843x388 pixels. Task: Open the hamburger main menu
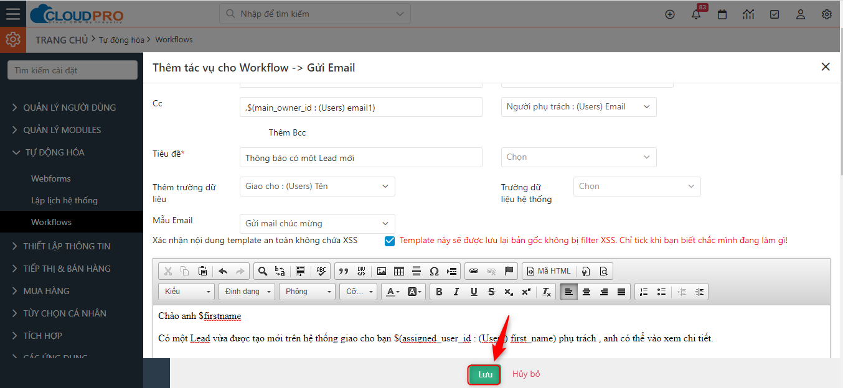(12, 14)
